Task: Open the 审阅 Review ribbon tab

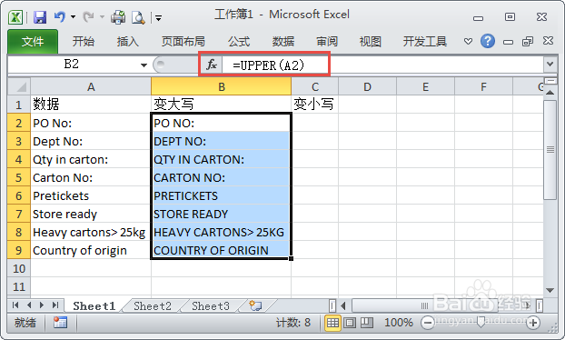Action: coord(327,42)
